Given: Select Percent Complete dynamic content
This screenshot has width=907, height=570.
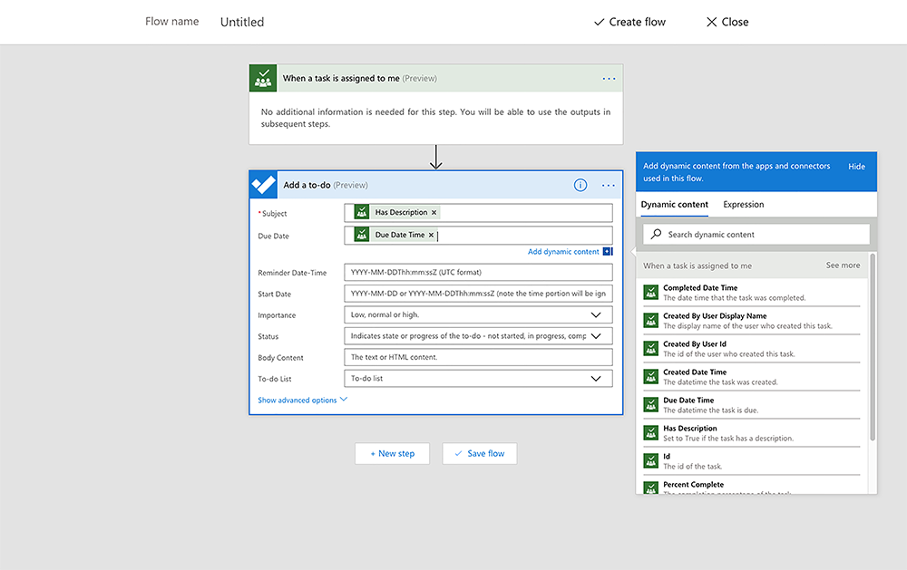Looking at the screenshot, I should 752,486.
